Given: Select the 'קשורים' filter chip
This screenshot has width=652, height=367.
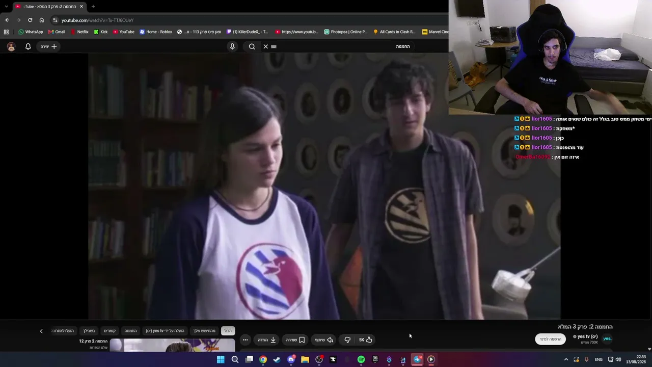Looking at the screenshot, I should coord(110,331).
